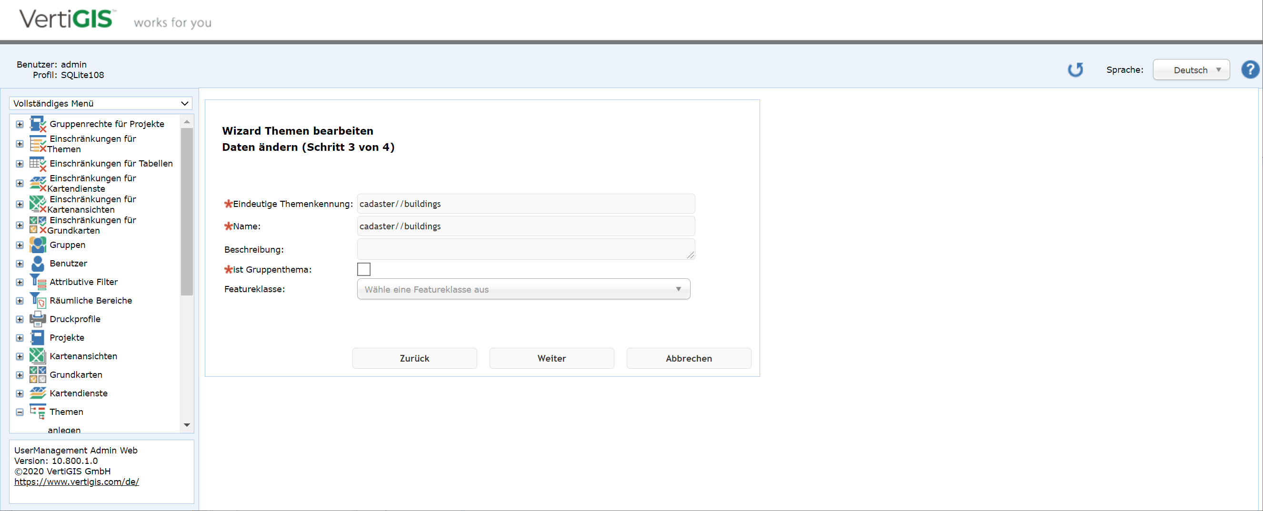Enable the 'ist Gruppenthema' checkbox

[364, 269]
